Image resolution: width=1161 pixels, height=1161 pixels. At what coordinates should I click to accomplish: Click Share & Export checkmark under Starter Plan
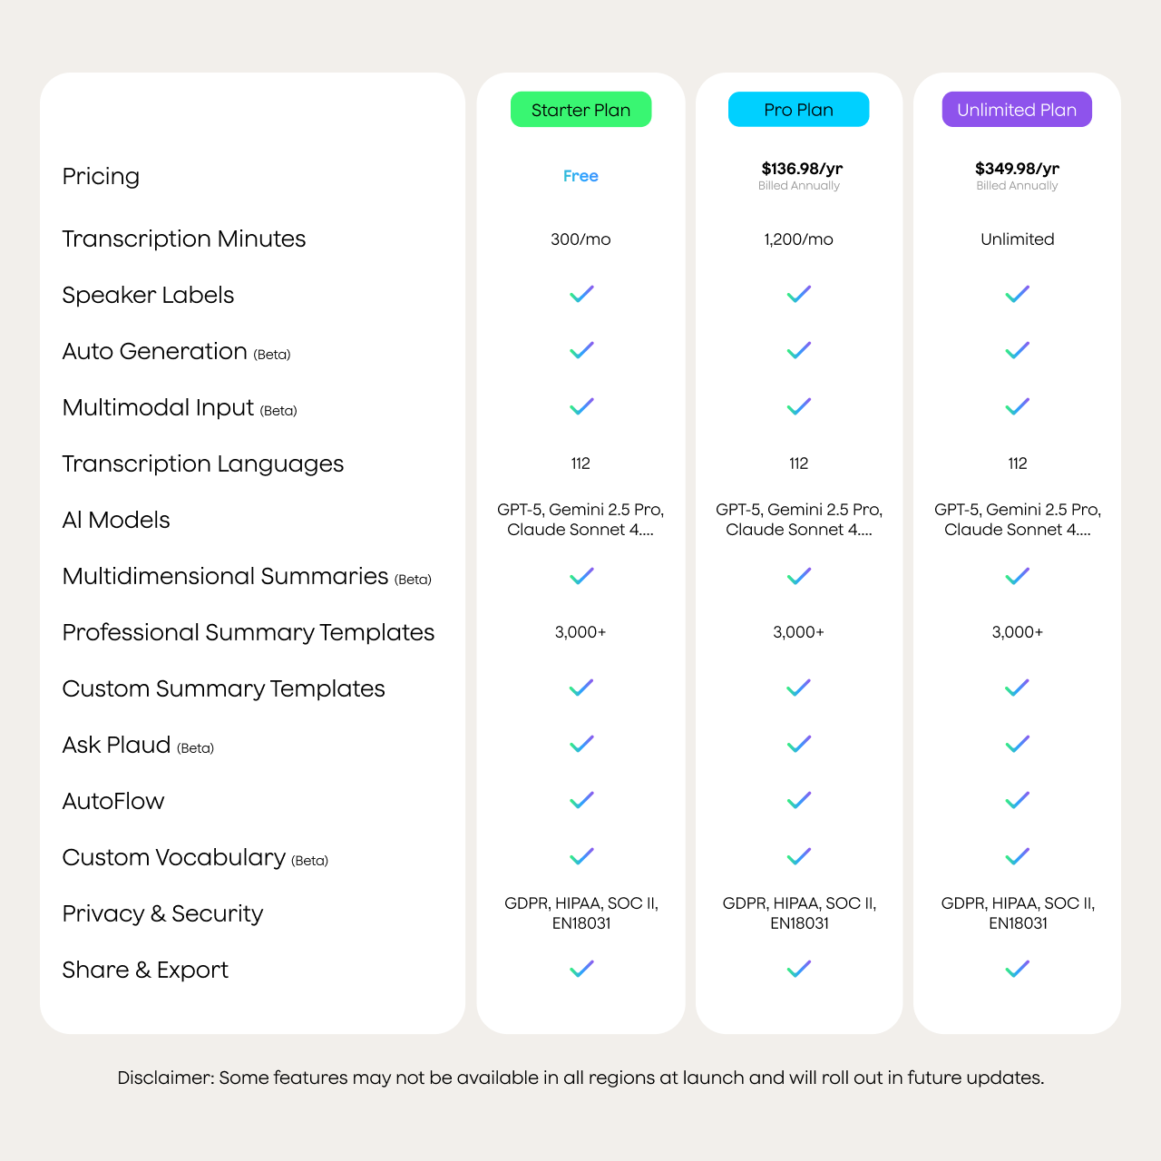point(581,970)
